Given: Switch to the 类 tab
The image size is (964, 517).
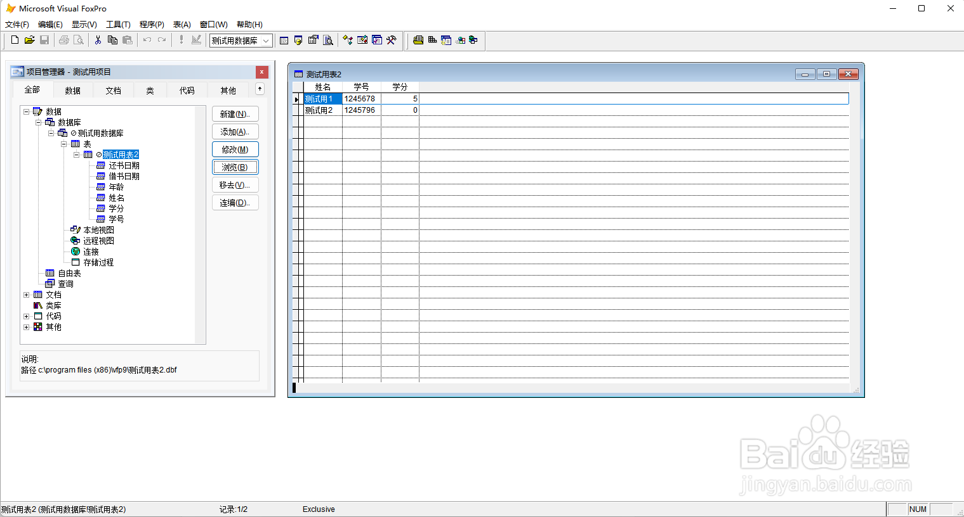Looking at the screenshot, I should coord(150,91).
